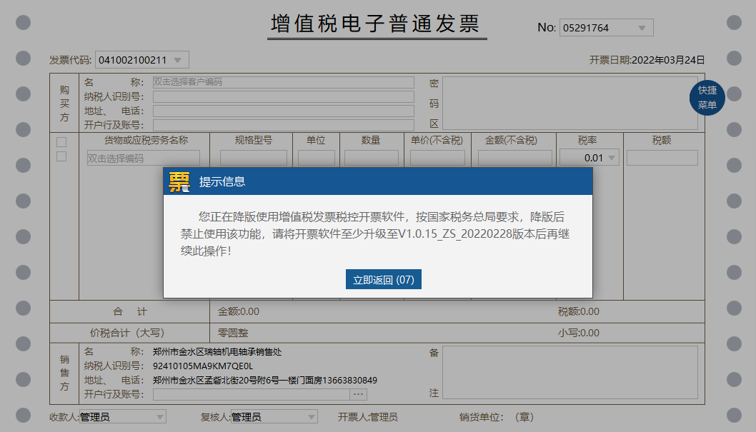Tick the second item row checkbox
This screenshot has width=756, height=432.
(x=61, y=156)
